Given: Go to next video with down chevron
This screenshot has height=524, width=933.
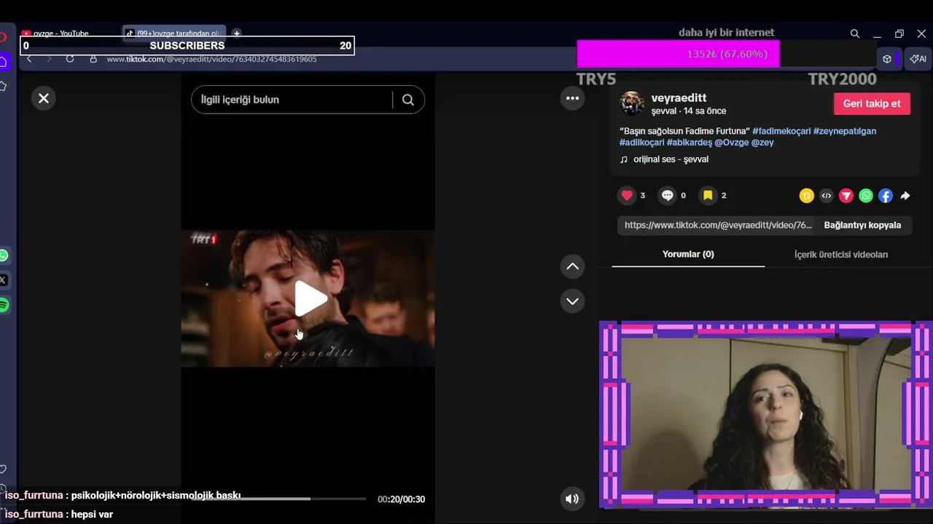Looking at the screenshot, I should click(573, 301).
